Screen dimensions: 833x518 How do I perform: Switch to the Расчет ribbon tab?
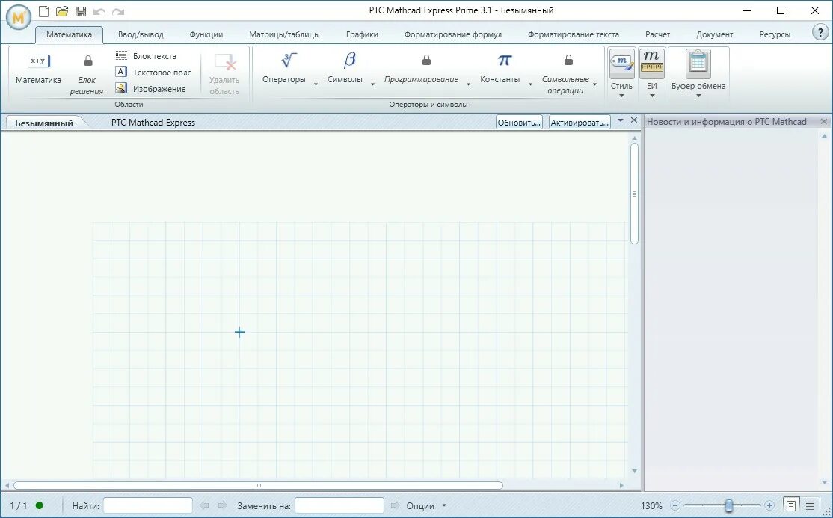click(658, 34)
